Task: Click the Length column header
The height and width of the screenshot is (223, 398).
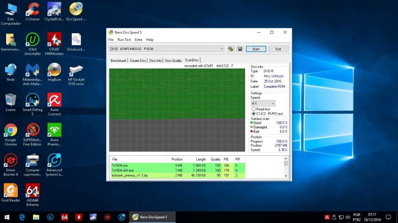Action: pos(200,159)
